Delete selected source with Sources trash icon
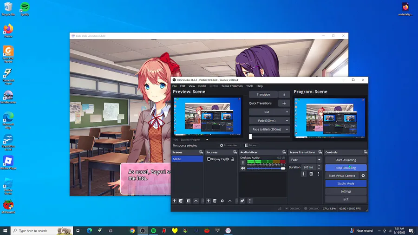Screen dimensions: 418x235 pos(215,201)
